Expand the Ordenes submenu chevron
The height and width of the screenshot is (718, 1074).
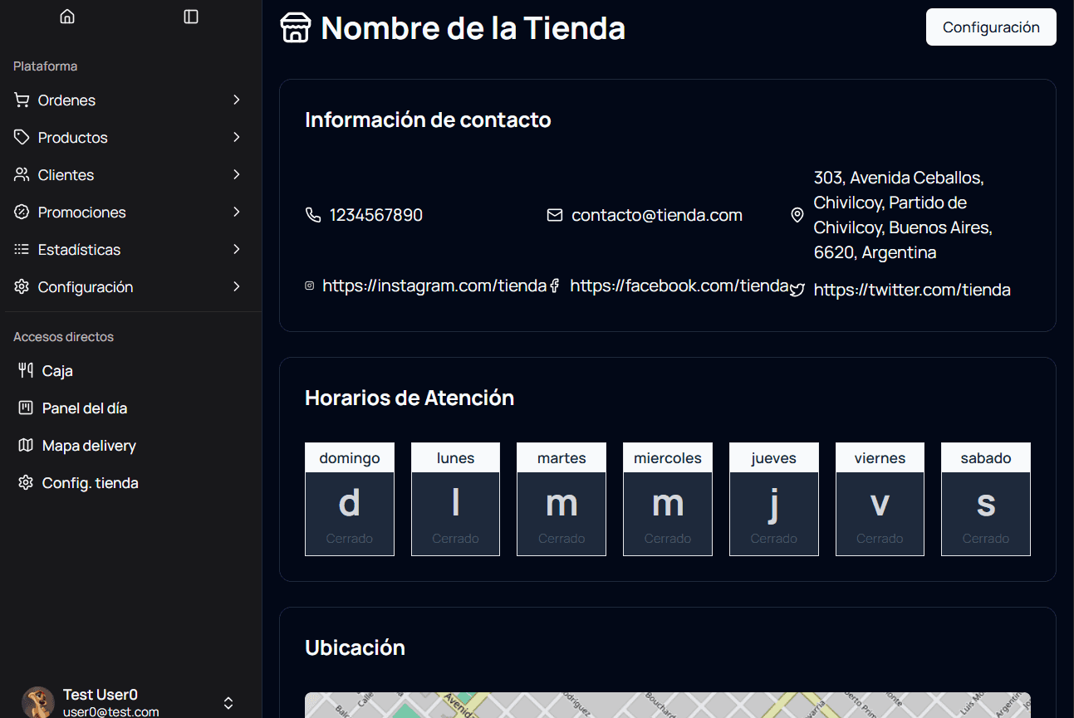[x=237, y=100]
